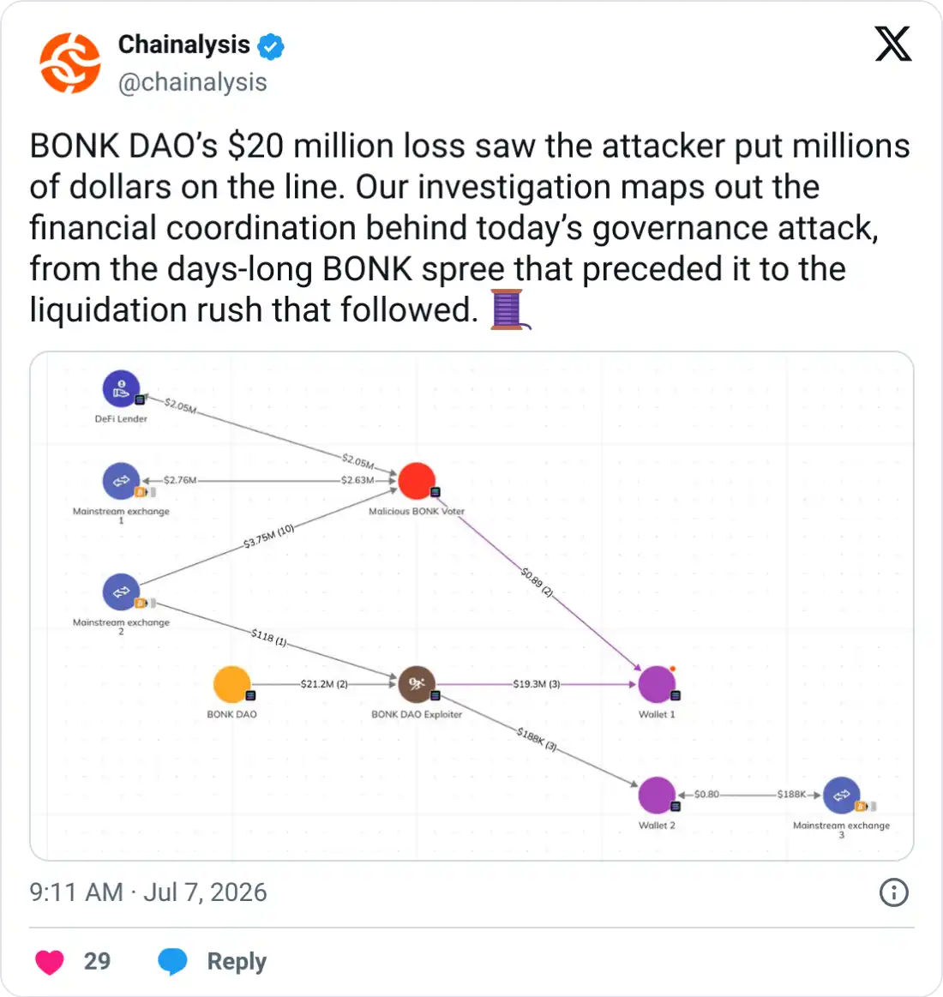Screen dimensions: 943x997
Task: Click the Chainalysis orange logo avatar
Action: [x=70, y=63]
